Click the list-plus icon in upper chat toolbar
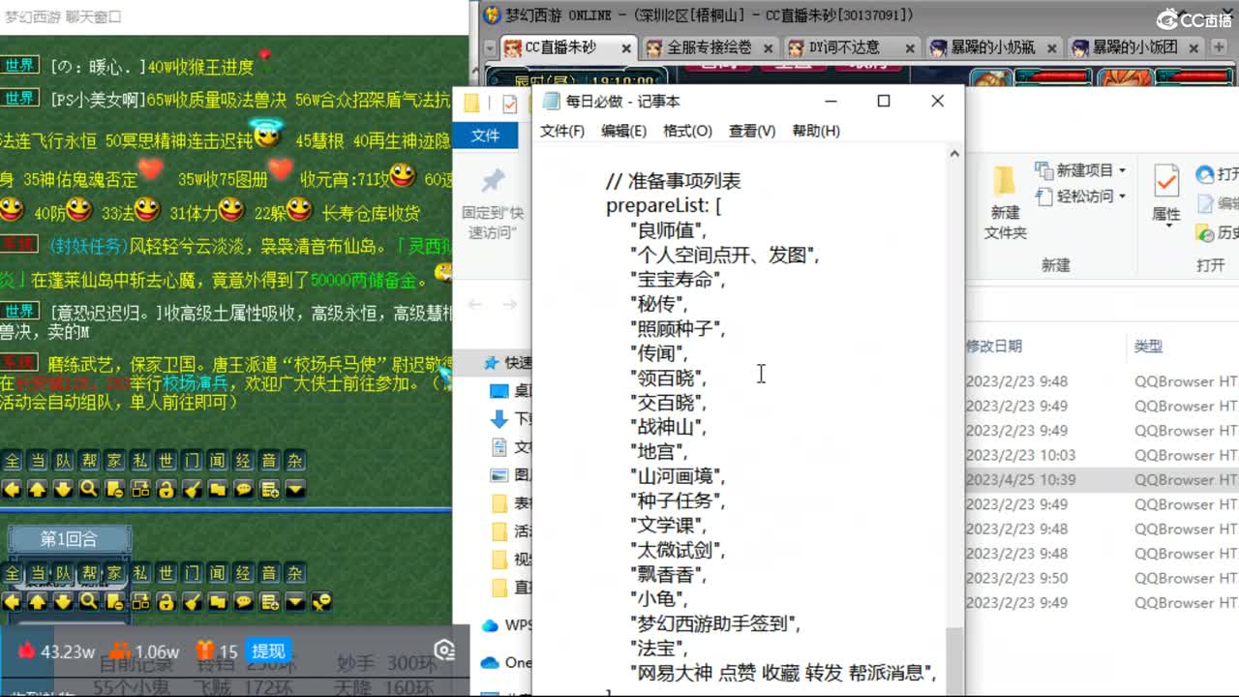 click(269, 489)
